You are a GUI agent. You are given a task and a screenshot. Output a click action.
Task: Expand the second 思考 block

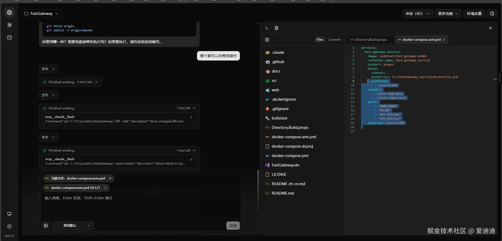coord(49,95)
